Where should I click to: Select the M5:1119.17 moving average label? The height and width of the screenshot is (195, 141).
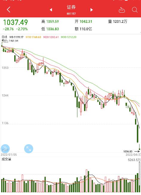[x=16, y=37]
